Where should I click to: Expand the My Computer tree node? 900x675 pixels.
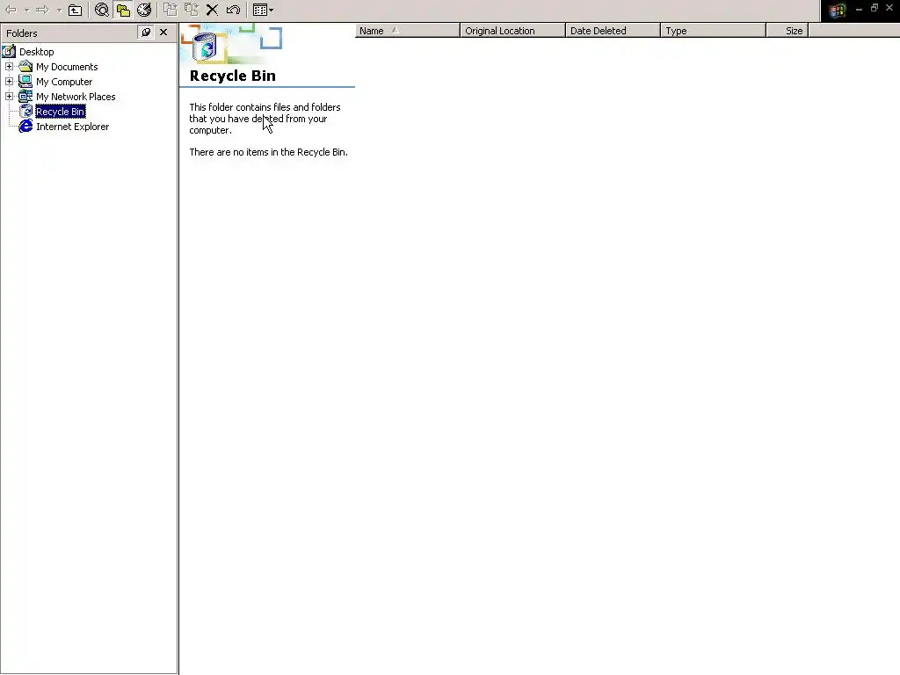coord(9,82)
